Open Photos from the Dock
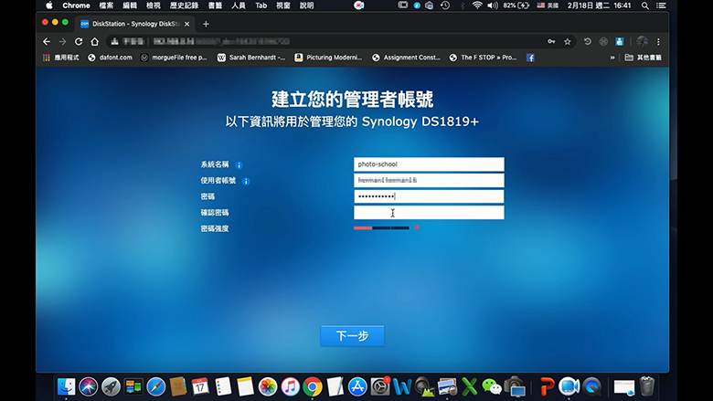713x401 pixels. click(x=268, y=387)
